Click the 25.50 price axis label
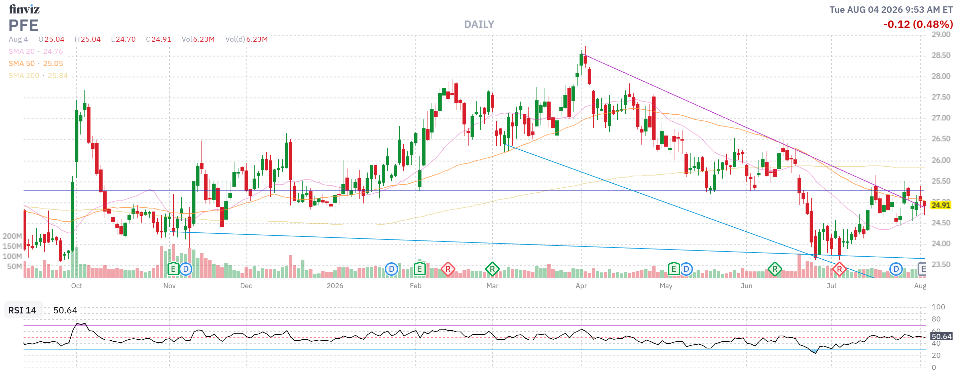The width and height of the screenshot is (962, 378). tap(941, 181)
